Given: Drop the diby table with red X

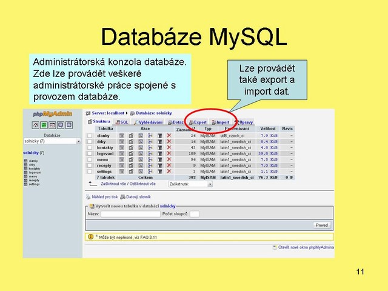Looking at the screenshot, I should click(x=169, y=141).
